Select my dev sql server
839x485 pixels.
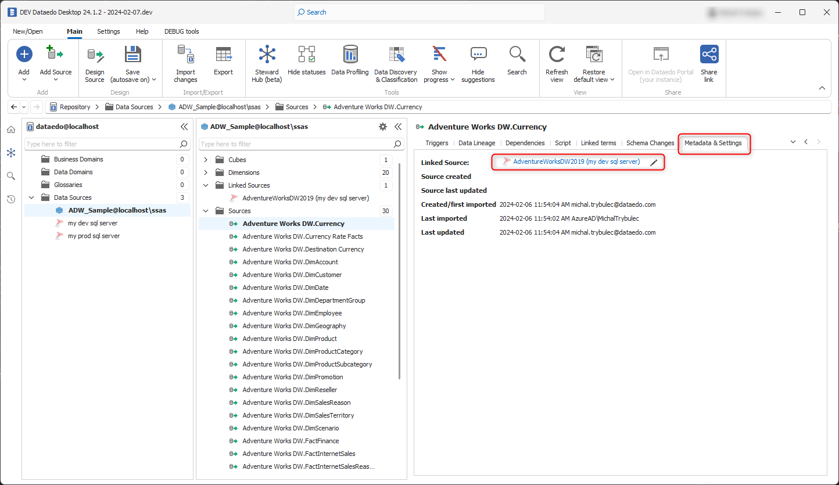93,223
